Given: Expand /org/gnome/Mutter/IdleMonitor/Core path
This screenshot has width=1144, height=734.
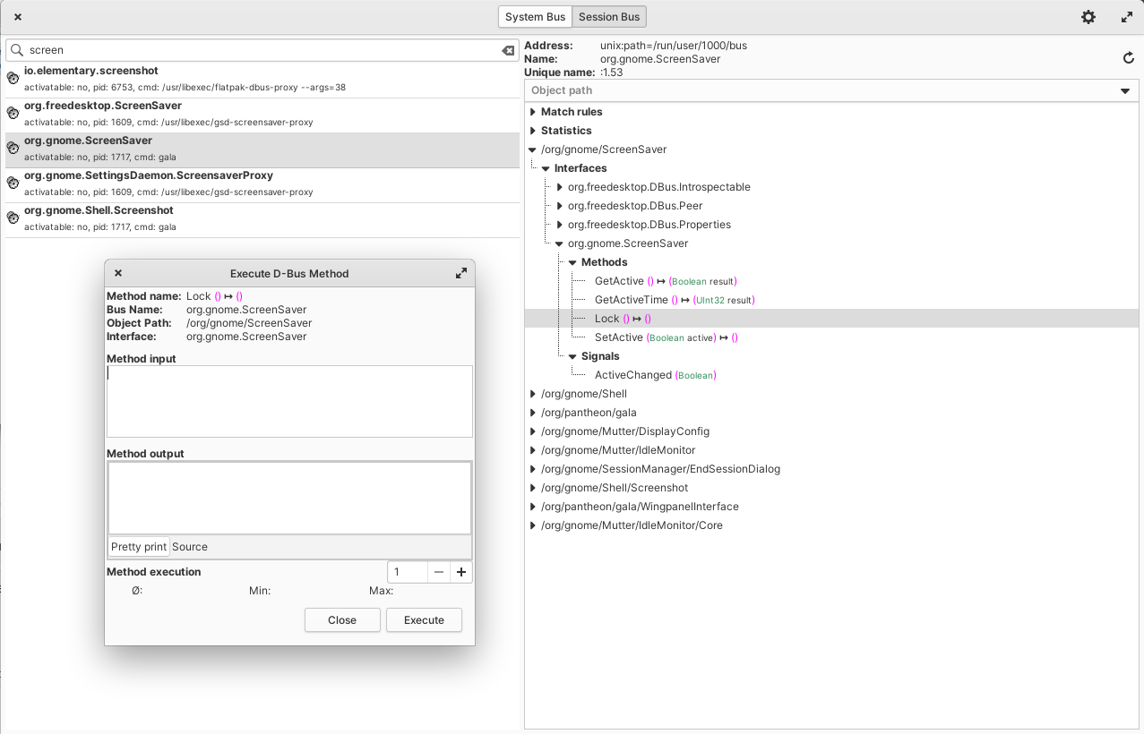Looking at the screenshot, I should pos(533,525).
